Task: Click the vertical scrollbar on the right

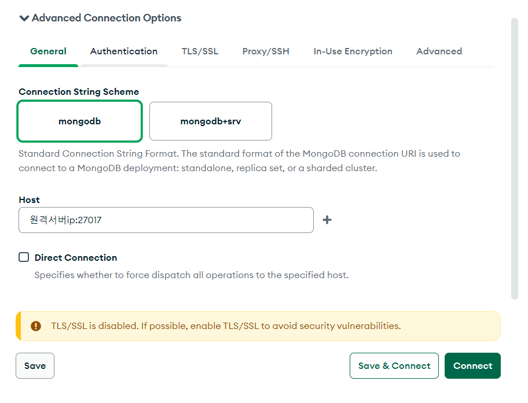Action: pyautogui.click(x=514, y=158)
